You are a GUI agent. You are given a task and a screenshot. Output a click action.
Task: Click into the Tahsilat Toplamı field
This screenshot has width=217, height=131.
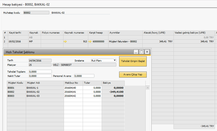(40, 72)
